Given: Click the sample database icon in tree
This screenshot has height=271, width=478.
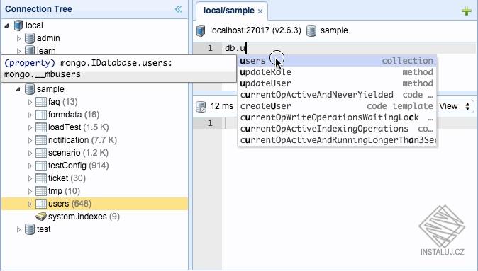Looking at the screenshot, I should click(x=30, y=89).
